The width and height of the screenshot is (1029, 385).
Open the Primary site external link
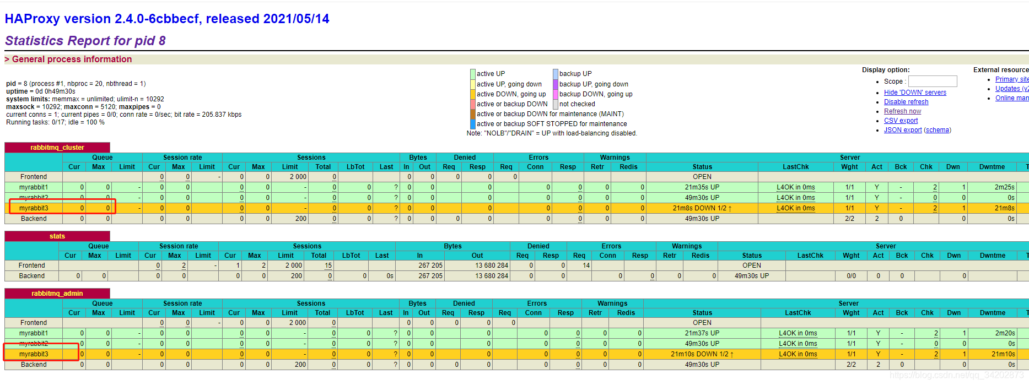1012,79
